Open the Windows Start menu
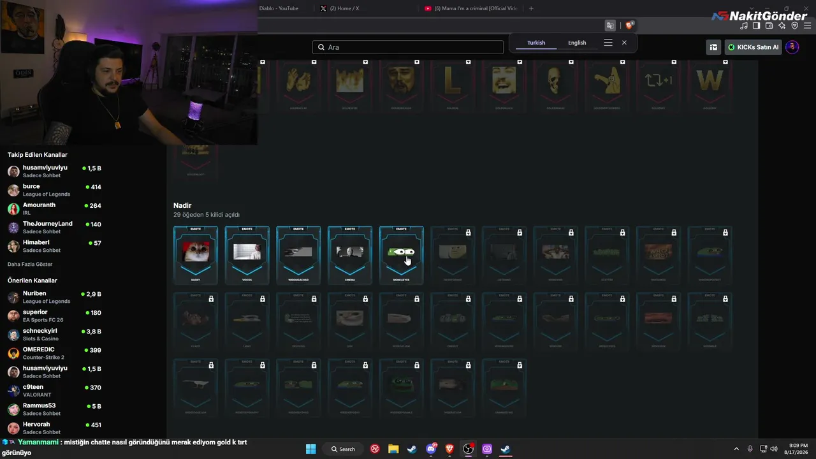This screenshot has height=459, width=816. (310, 449)
